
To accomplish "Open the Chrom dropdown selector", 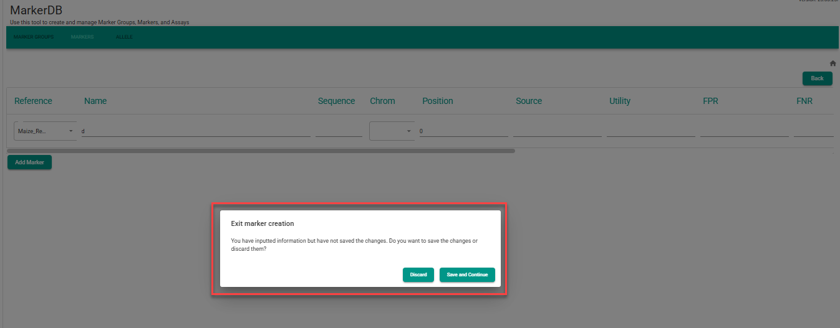I will coord(392,131).
